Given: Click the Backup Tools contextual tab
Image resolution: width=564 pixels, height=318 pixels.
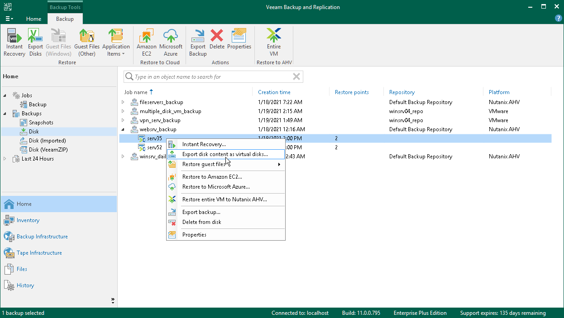Looking at the screenshot, I should 65,7.
